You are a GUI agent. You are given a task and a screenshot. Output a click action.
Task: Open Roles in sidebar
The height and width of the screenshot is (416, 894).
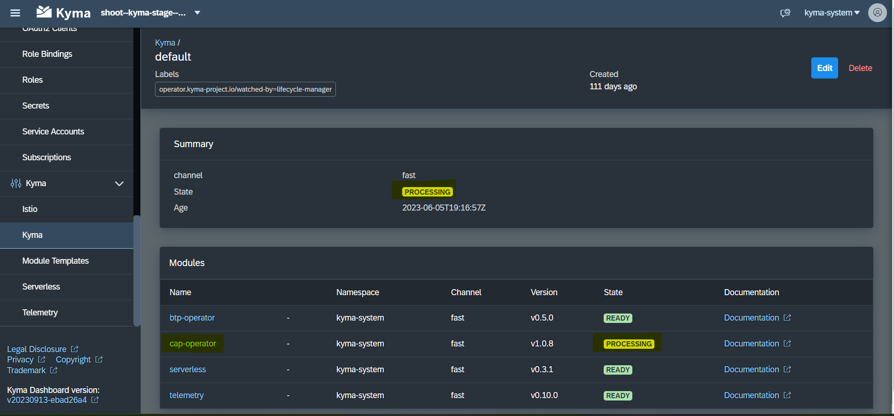(67, 80)
